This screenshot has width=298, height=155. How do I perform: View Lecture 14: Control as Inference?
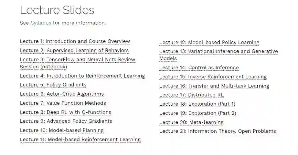[199, 68]
